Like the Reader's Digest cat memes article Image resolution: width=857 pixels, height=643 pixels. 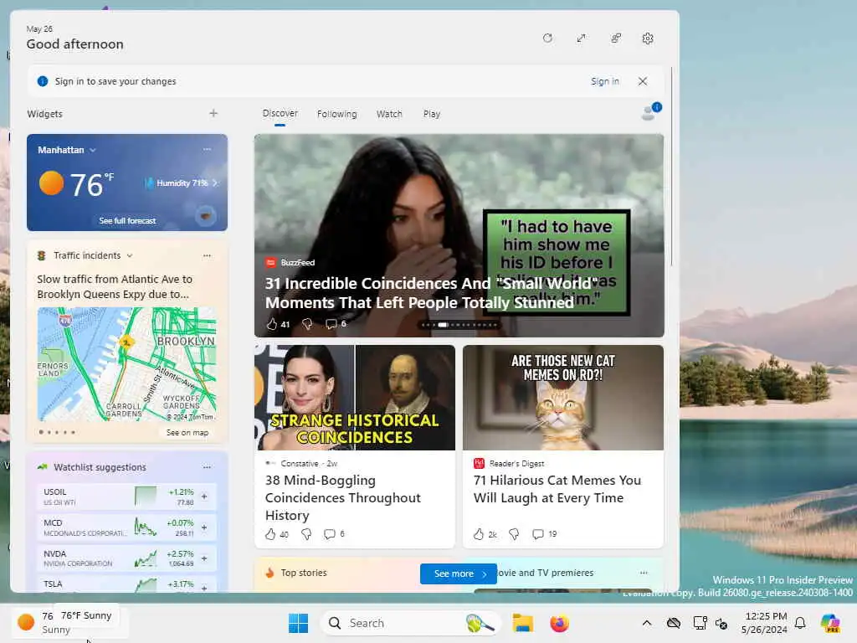click(x=479, y=534)
